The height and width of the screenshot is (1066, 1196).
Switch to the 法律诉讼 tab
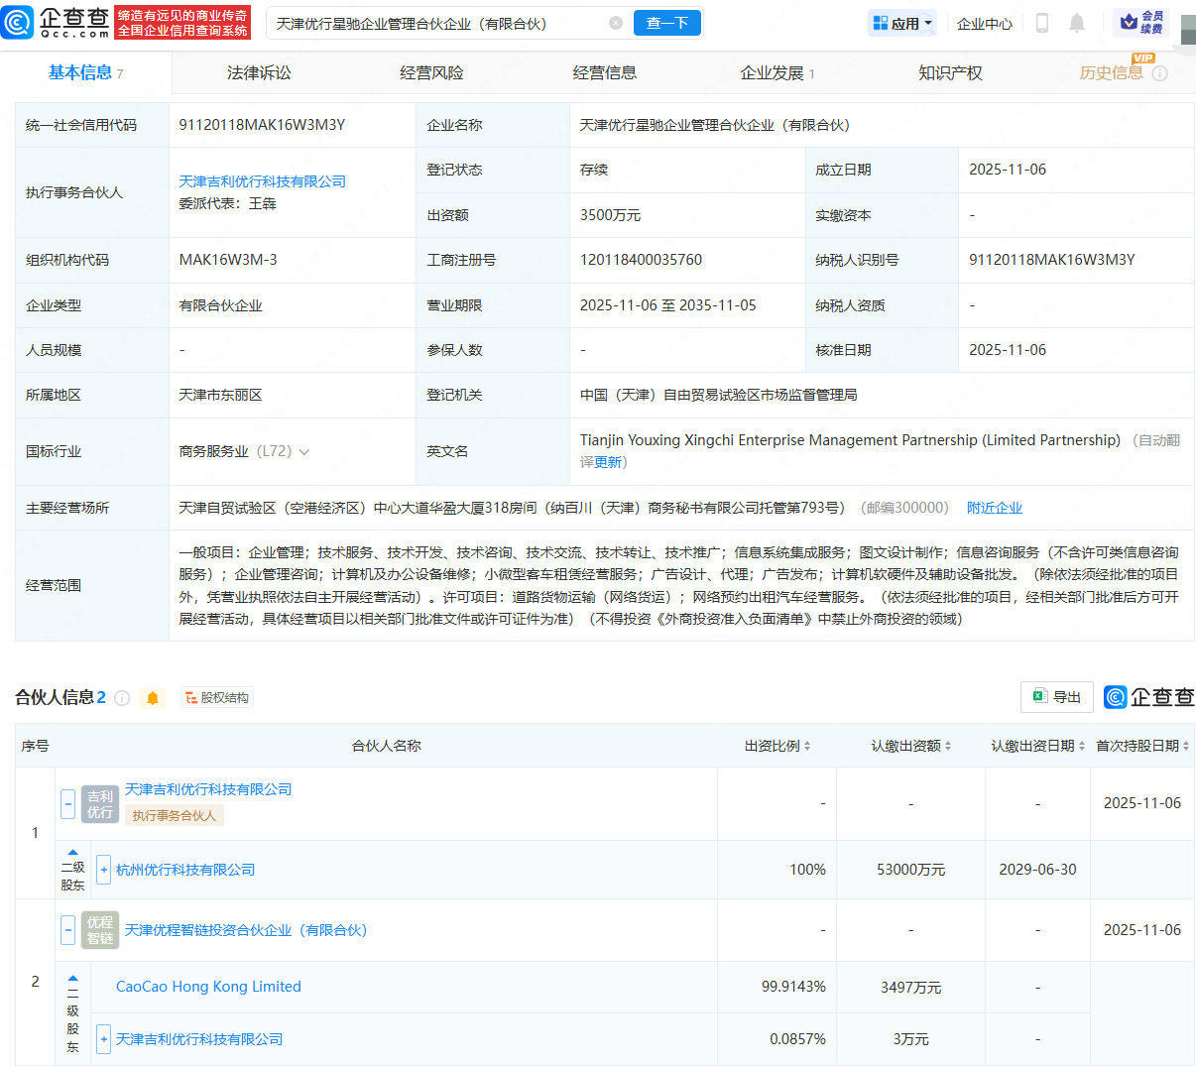259,73
